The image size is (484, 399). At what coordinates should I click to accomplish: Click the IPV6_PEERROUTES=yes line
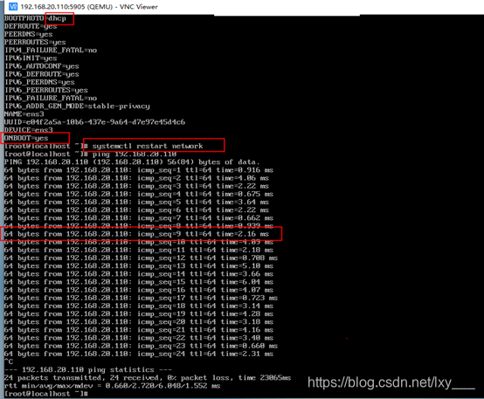[46, 91]
